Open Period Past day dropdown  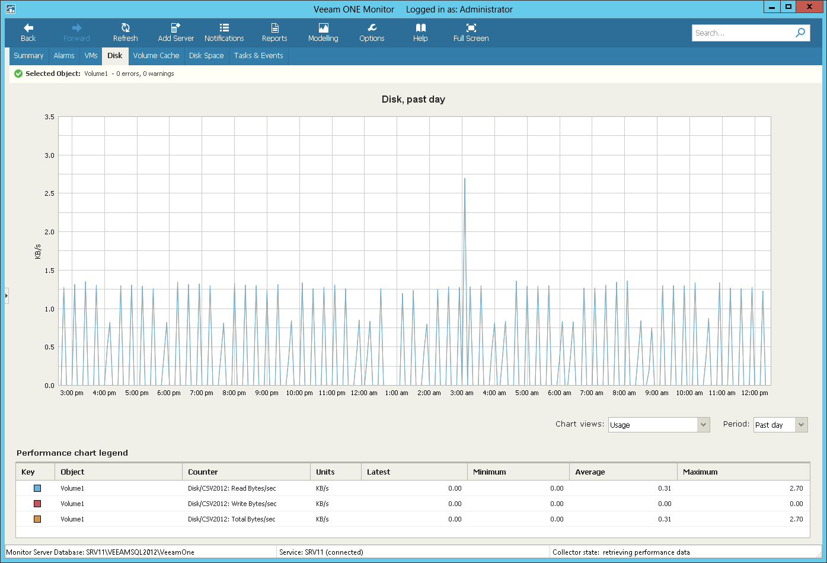pyautogui.click(x=780, y=425)
